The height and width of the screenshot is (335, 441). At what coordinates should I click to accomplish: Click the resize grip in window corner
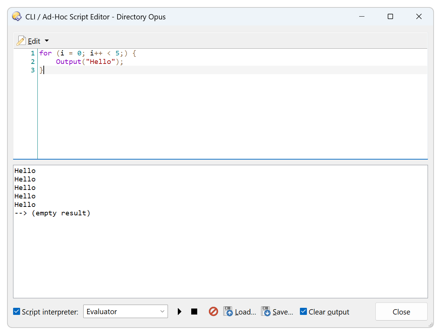[430, 324]
